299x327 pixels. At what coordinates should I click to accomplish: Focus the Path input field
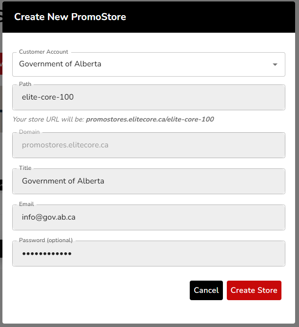point(148,97)
